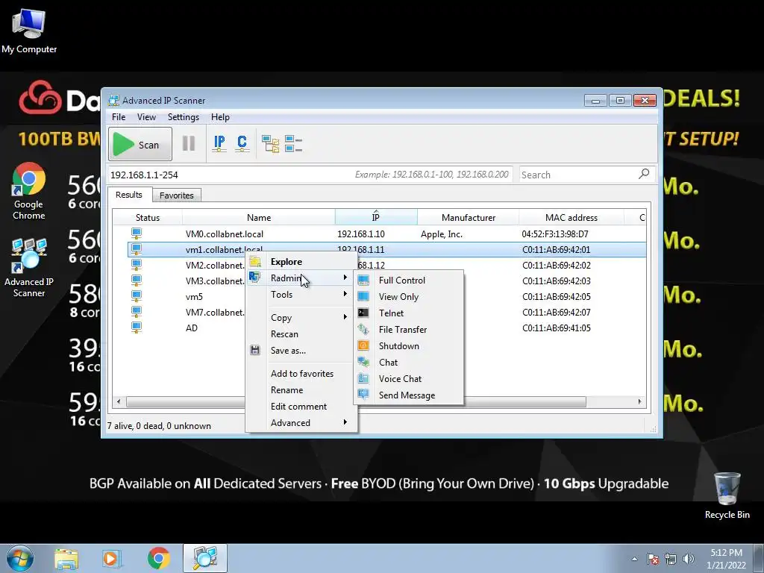This screenshot has height=573, width=764.
Task: Open the Help menu
Action: [x=220, y=117]
